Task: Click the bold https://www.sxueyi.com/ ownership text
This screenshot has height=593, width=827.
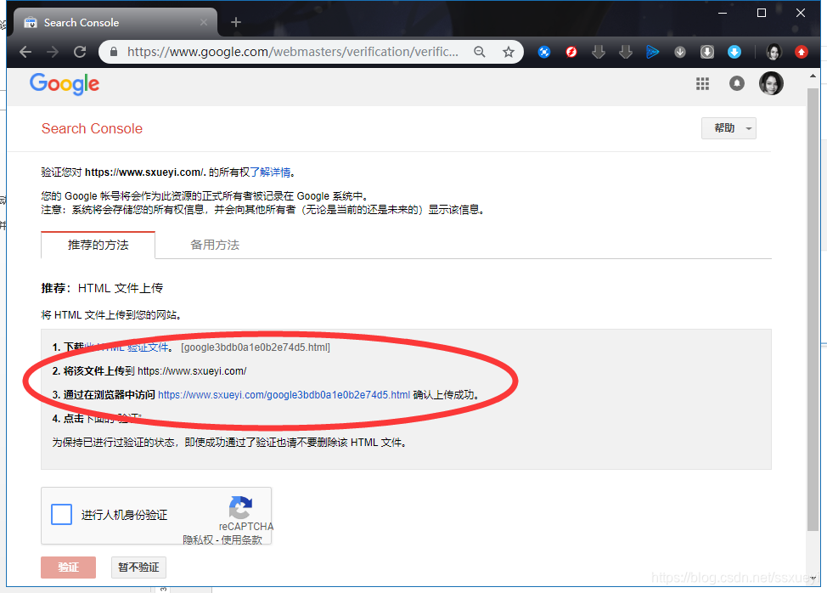Action: coord(144,172)
